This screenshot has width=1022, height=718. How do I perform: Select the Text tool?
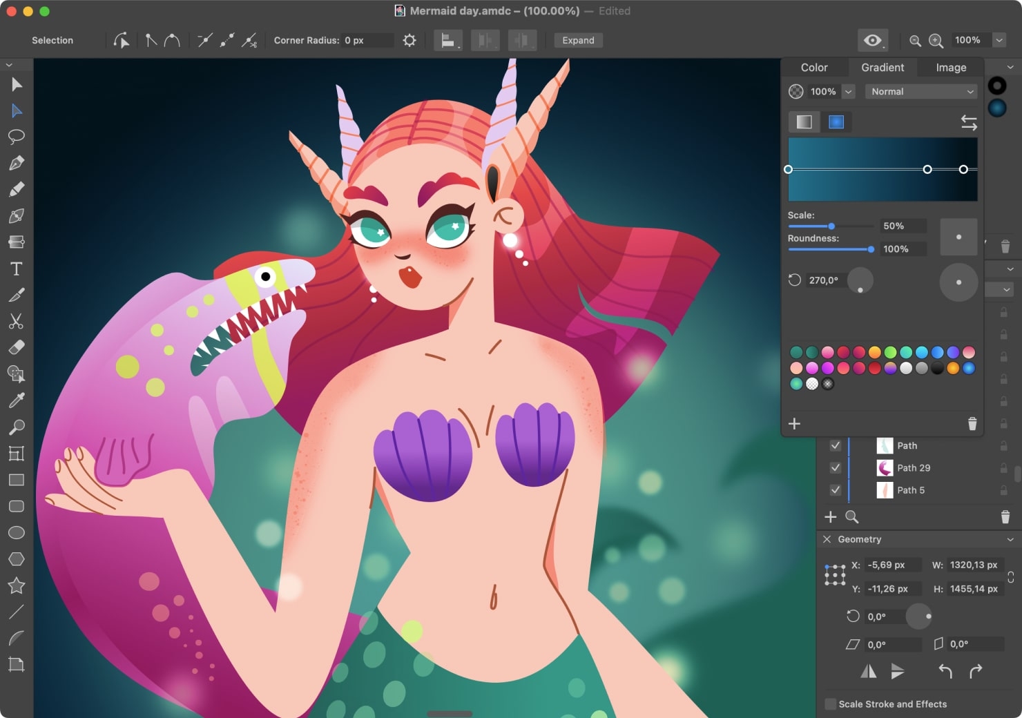[17, 269]
